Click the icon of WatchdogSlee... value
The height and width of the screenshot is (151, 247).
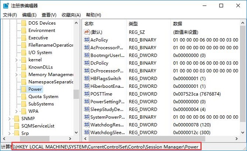point(86,132)
